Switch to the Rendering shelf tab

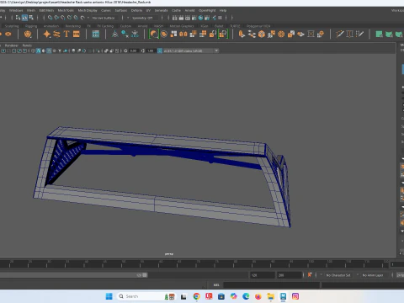click(x=73, y=26)
